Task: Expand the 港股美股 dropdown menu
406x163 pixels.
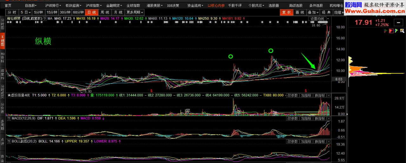Action: click(x=154, y=5)
